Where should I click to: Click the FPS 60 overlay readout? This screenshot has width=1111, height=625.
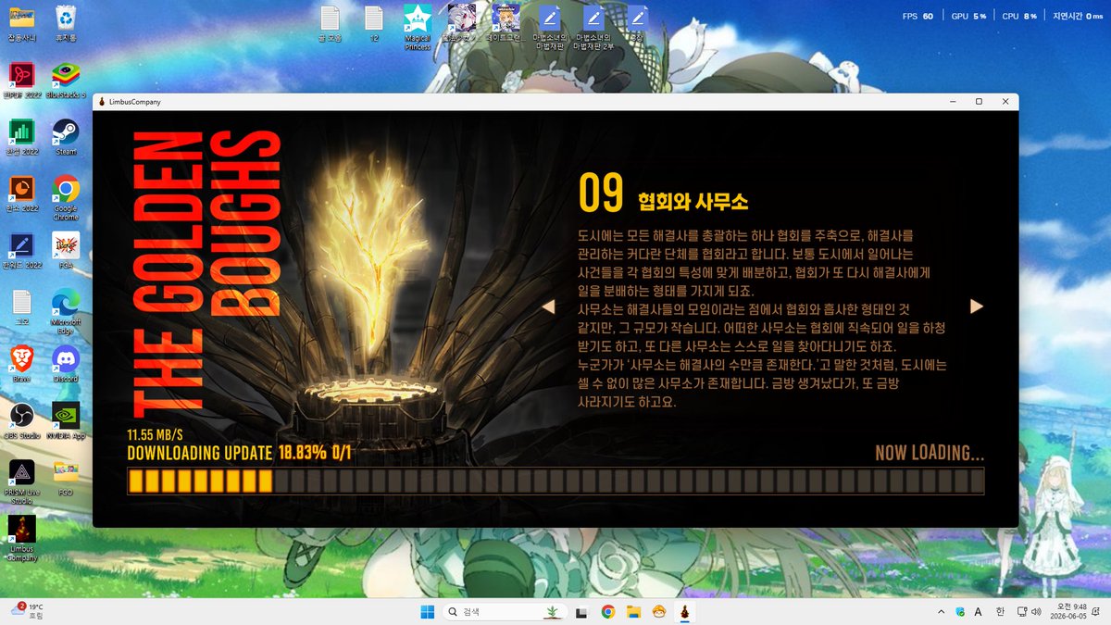point(918,16)
